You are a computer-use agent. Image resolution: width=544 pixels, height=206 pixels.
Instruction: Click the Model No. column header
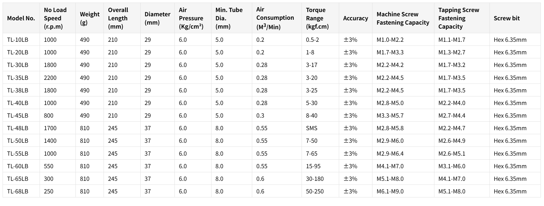(21, 18)
